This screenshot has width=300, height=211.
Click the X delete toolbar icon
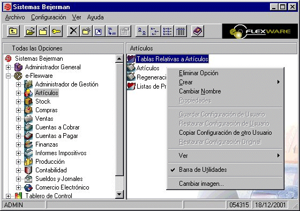point(73,31)
